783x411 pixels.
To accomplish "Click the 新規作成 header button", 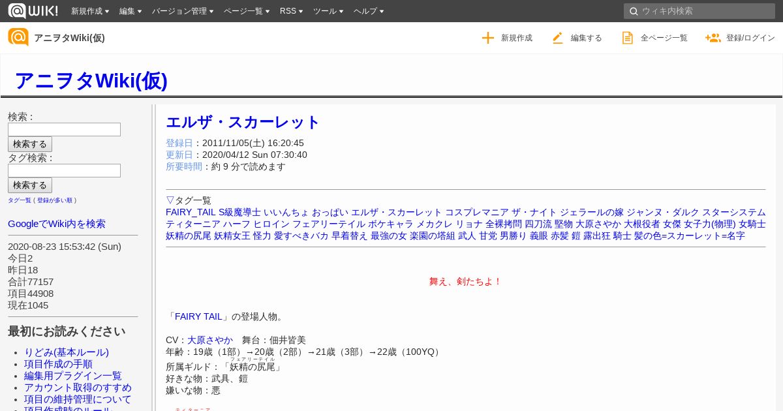I will click(507, 38).
